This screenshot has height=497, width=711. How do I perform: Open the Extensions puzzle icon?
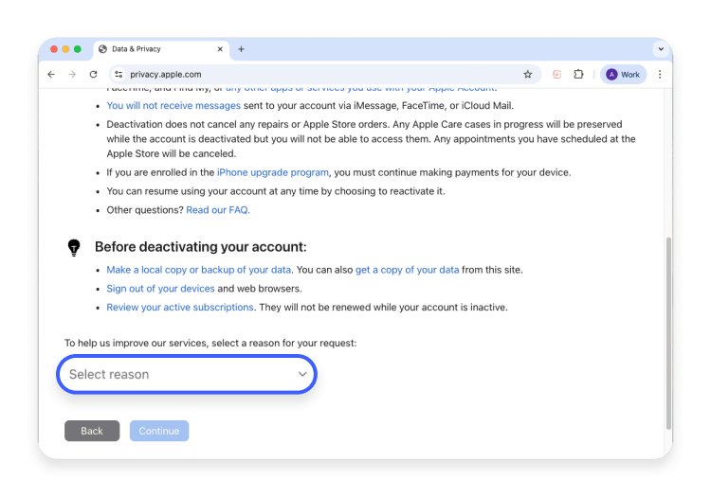(x=578, y=74)
